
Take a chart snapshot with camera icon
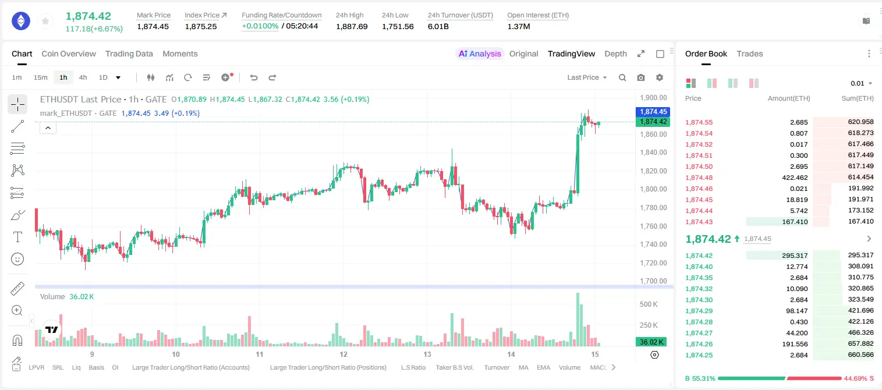(x=641, y=77)
